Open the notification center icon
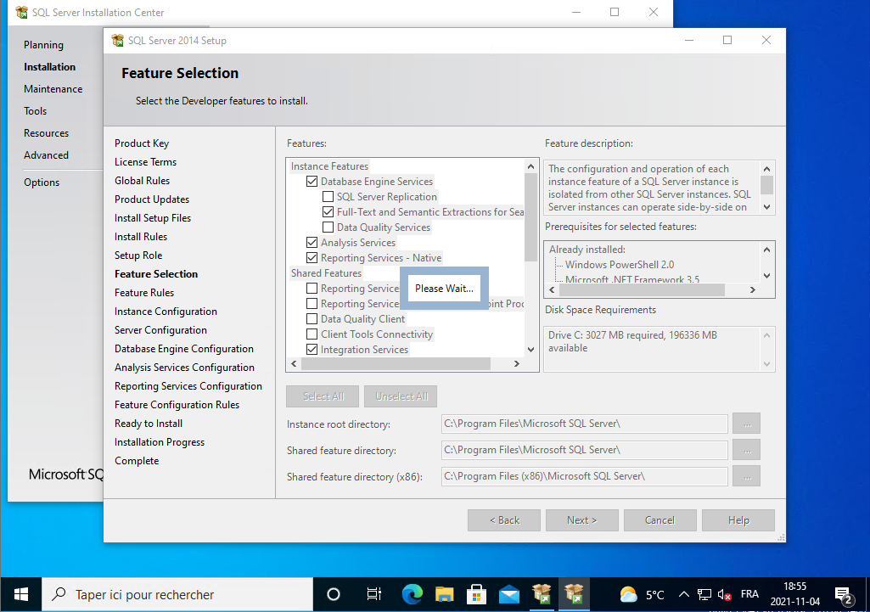The image size is (870, 612). pyautogui.click(x=843, y=594)
